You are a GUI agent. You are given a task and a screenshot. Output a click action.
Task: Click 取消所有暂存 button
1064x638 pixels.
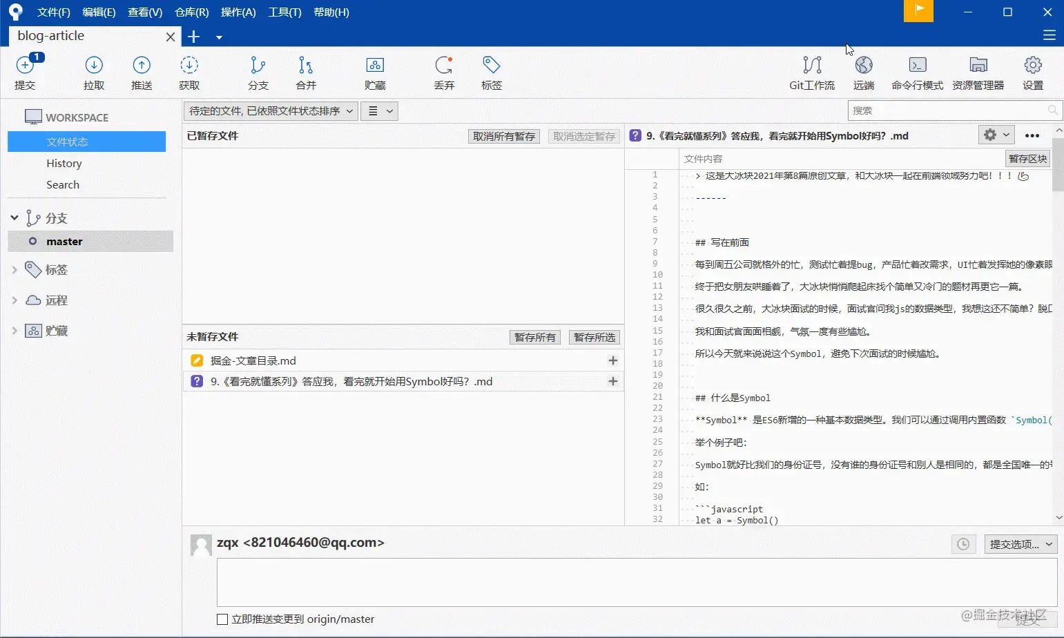pos(504,136)
